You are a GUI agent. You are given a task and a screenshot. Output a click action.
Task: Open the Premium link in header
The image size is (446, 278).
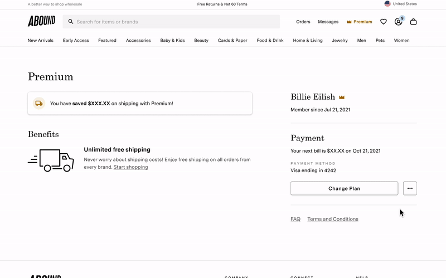tap(359, 22)
